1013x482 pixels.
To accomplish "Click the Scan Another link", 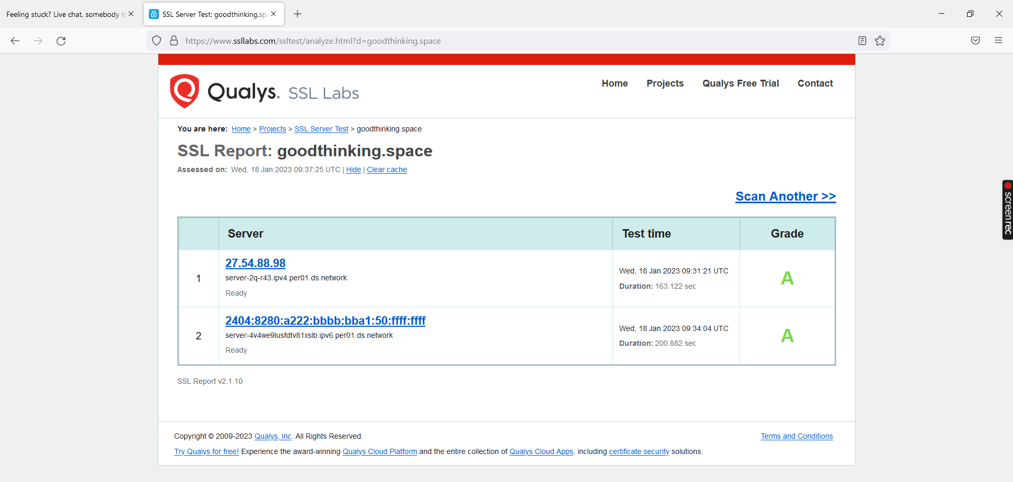I will point(785,196).
